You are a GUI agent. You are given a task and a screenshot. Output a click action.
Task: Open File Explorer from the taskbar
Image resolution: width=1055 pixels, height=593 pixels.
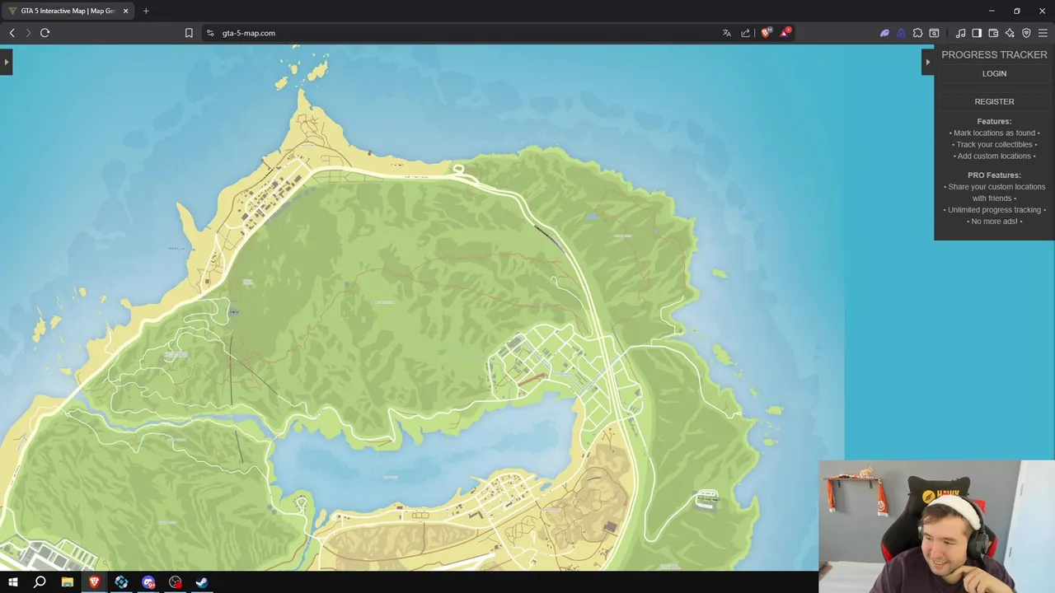[x=67, y=582]
